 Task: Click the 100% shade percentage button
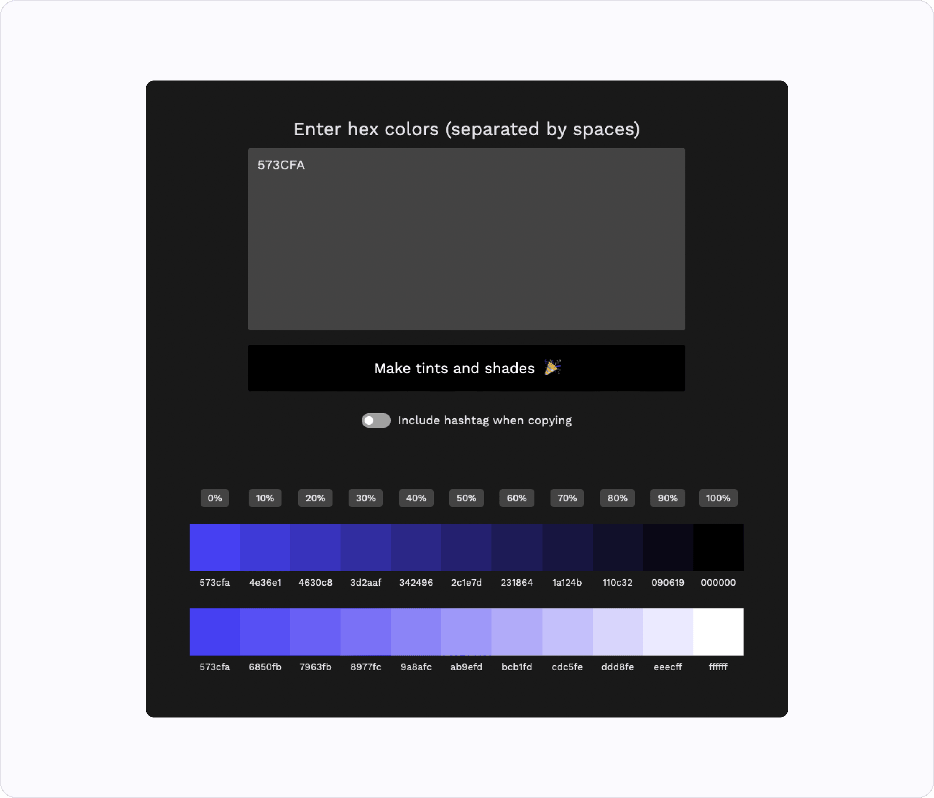[718, 498]
